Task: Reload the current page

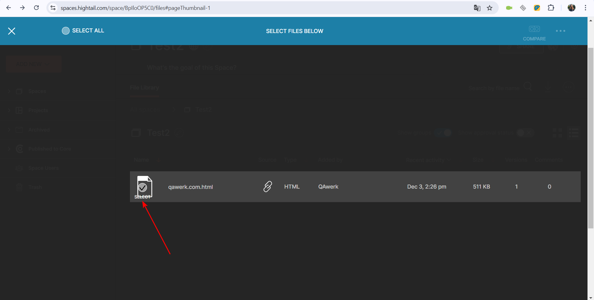Action: click(x=37, y=8)
